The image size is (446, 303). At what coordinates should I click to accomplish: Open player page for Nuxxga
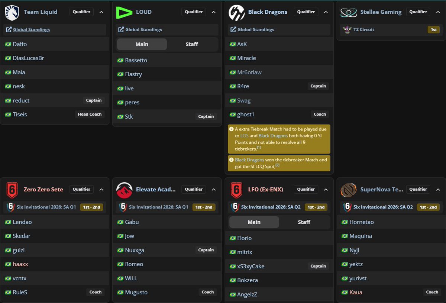pos(135,250)
